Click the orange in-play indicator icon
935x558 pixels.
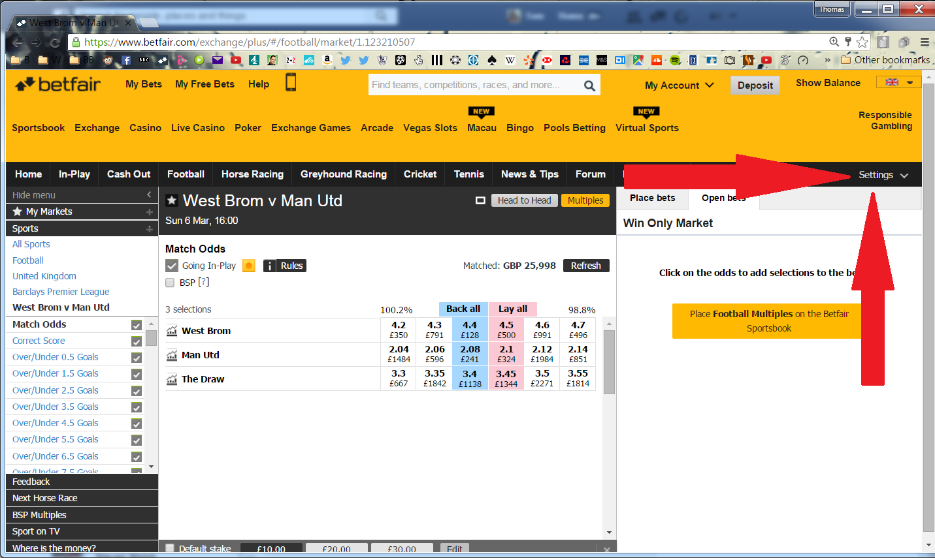tap(248, 266)
